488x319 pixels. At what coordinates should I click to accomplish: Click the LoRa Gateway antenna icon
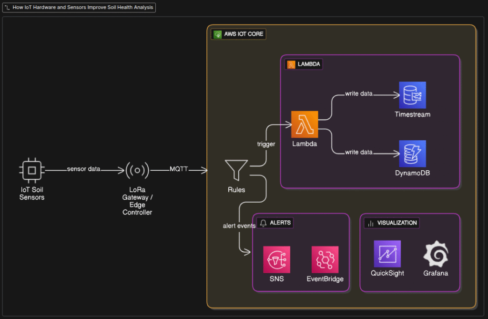click(137, 170)
